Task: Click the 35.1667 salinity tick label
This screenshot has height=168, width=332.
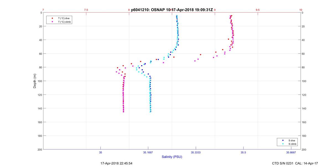Action: [148, 152]
